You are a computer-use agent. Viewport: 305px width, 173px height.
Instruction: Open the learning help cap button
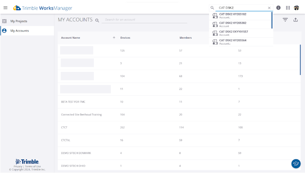(x=296, y=163)
